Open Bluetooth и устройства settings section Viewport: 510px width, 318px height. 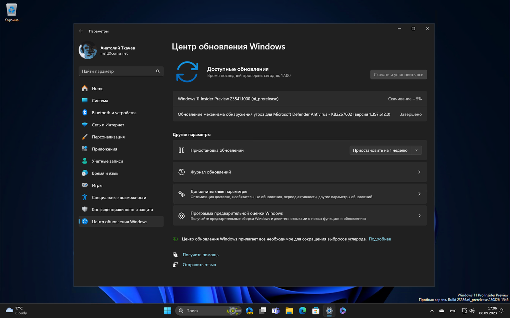point(114,113)
